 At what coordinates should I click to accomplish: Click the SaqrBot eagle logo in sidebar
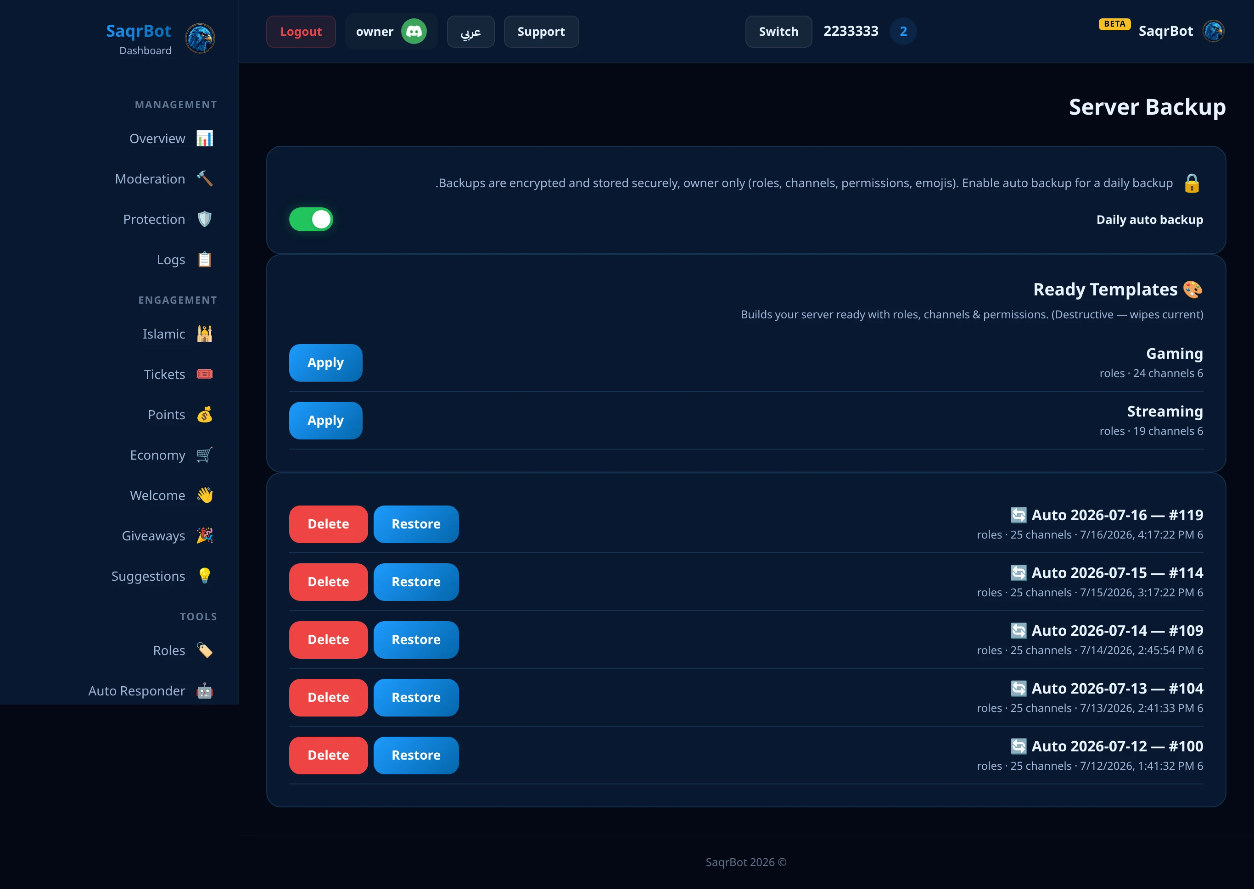pos(200,39)
